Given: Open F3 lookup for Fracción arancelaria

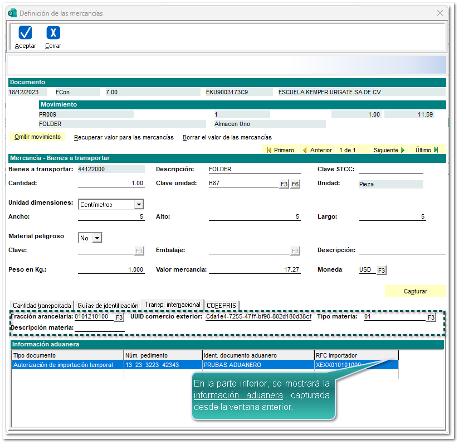Looking at the screenshot, I should click(x=119, y=317).
